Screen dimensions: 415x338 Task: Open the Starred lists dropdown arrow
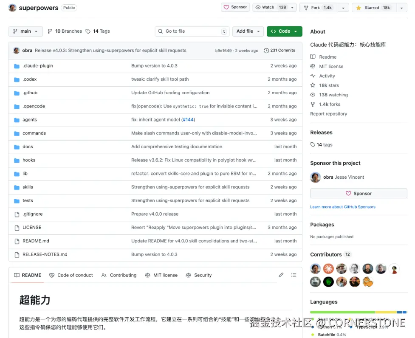(x=401, y=8)
